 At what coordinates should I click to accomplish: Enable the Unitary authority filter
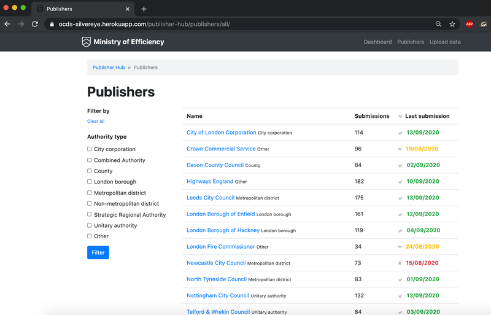pyautogui.click(x=89, y=225)
